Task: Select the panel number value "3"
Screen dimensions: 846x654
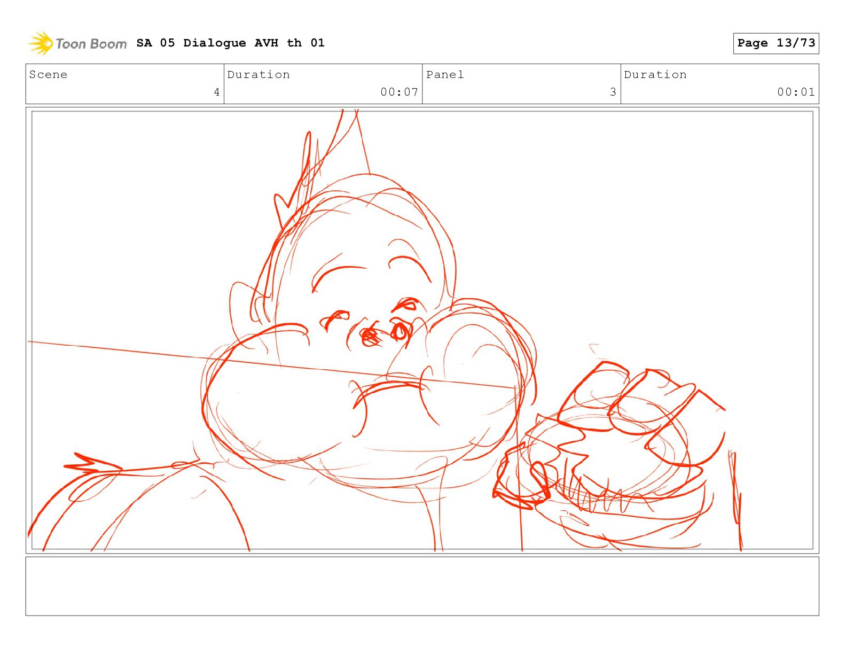Action: tap(613, 92)
